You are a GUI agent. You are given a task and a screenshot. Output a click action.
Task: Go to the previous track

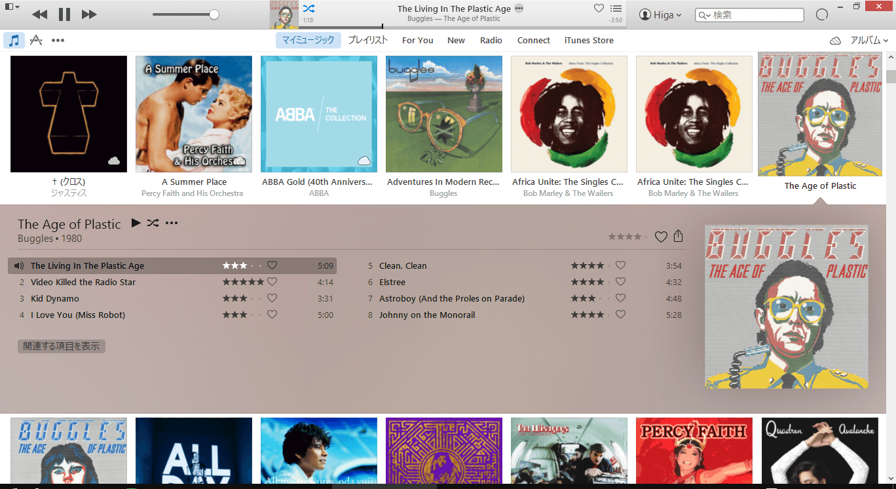(39, 14)
